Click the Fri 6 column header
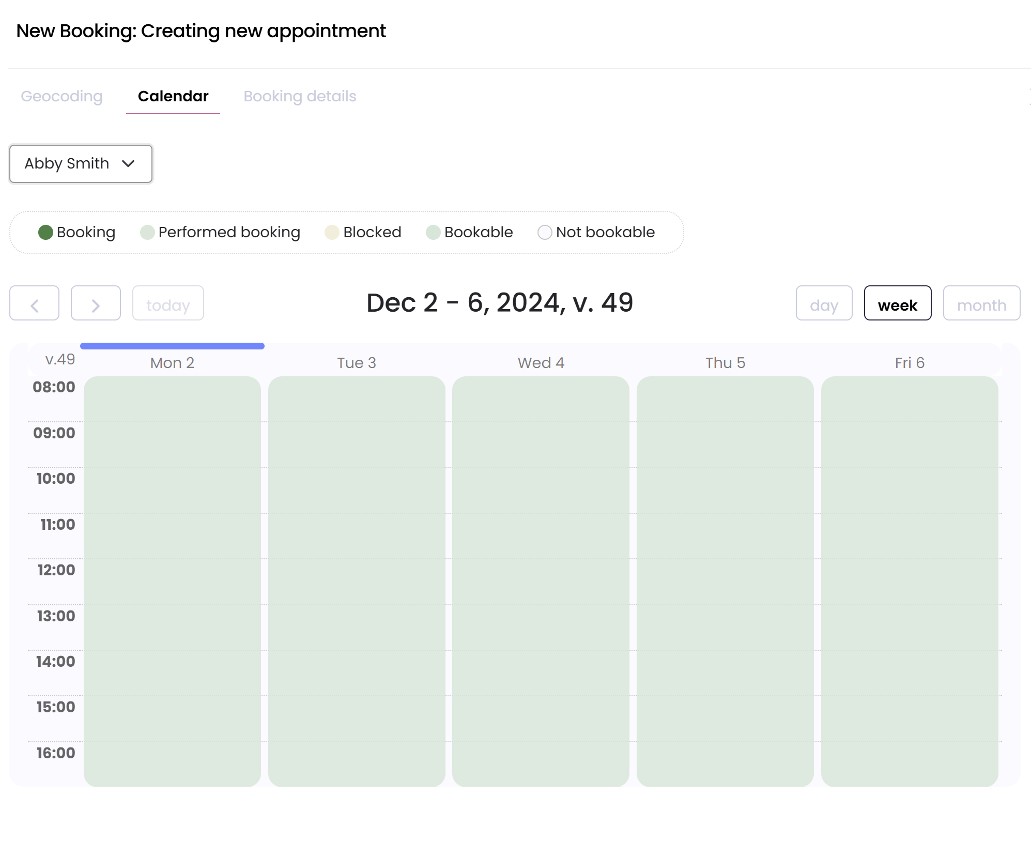Image resolution: width=1031 pixels, height=841 pixels. pos(909,363)
